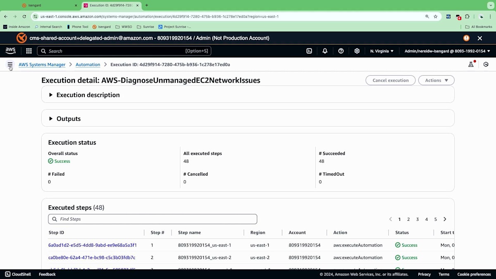Bookmark this page with the star icon
Viewport: 496px width, 279px height.
click(436, 17)
